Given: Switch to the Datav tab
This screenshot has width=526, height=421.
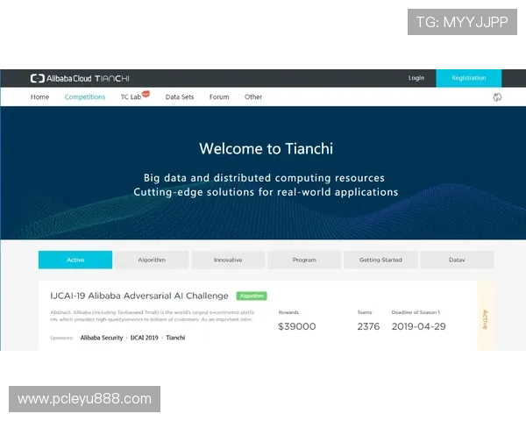Looking at the screenshot, I should [457, 260].
